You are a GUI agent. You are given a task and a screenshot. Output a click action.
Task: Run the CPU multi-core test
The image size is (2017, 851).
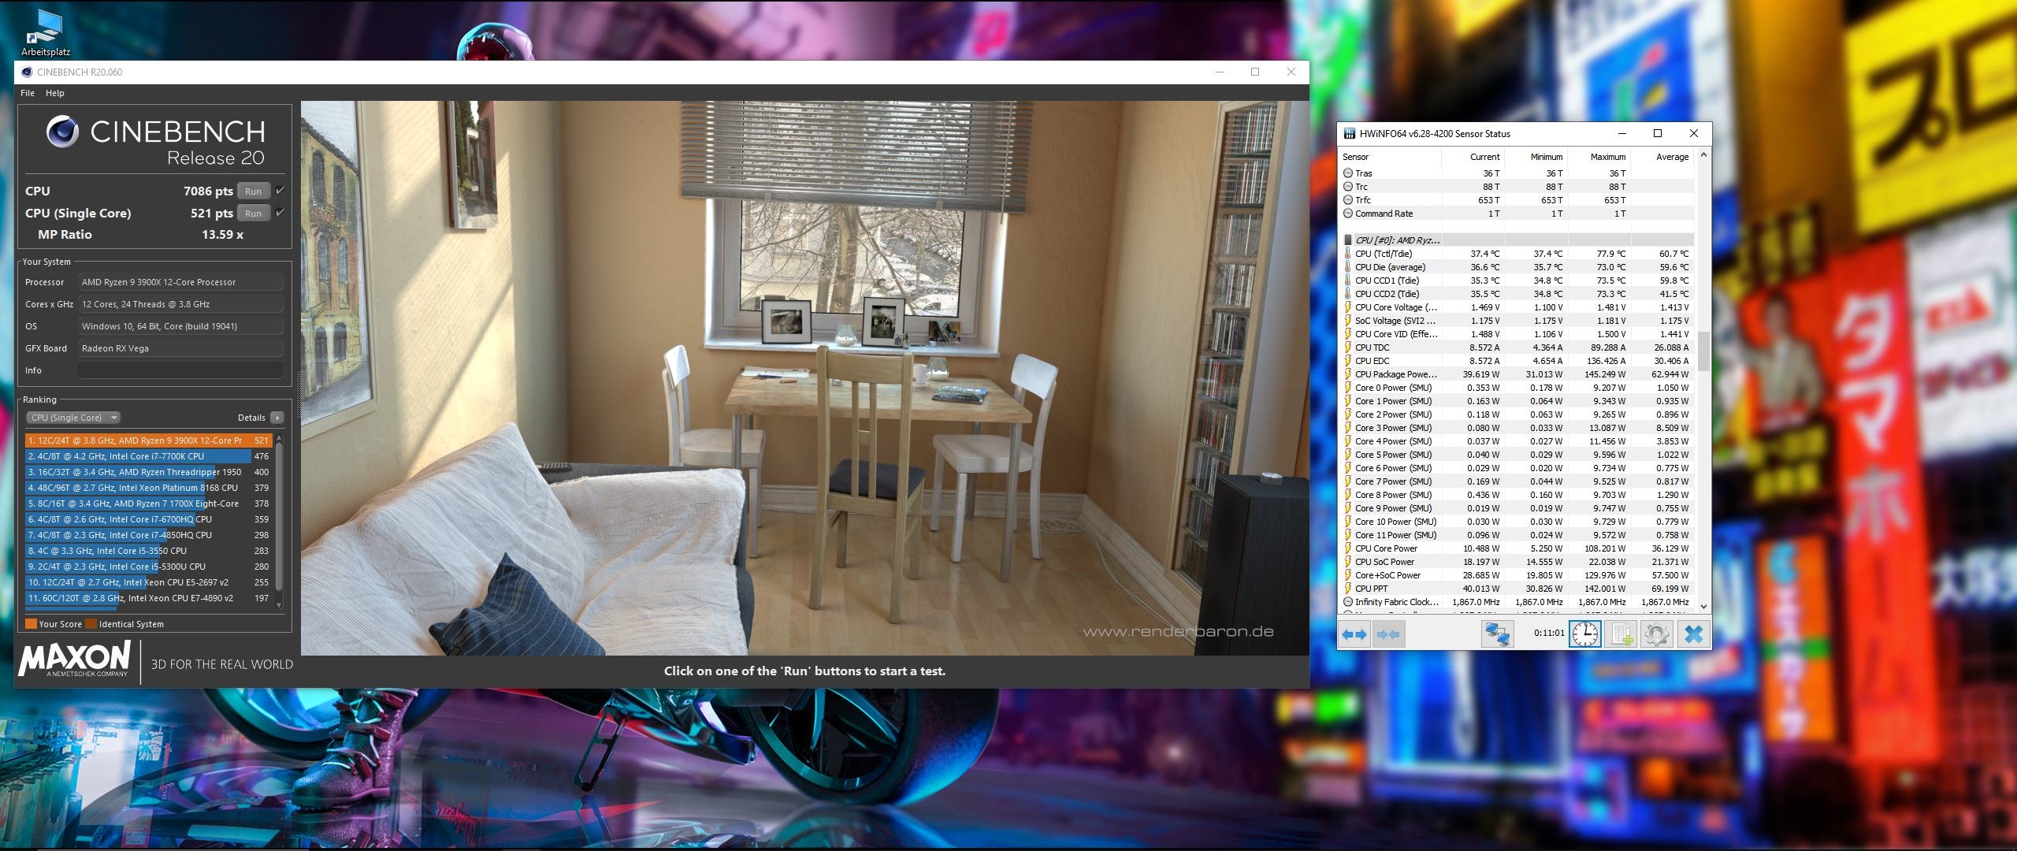[254, 191]
